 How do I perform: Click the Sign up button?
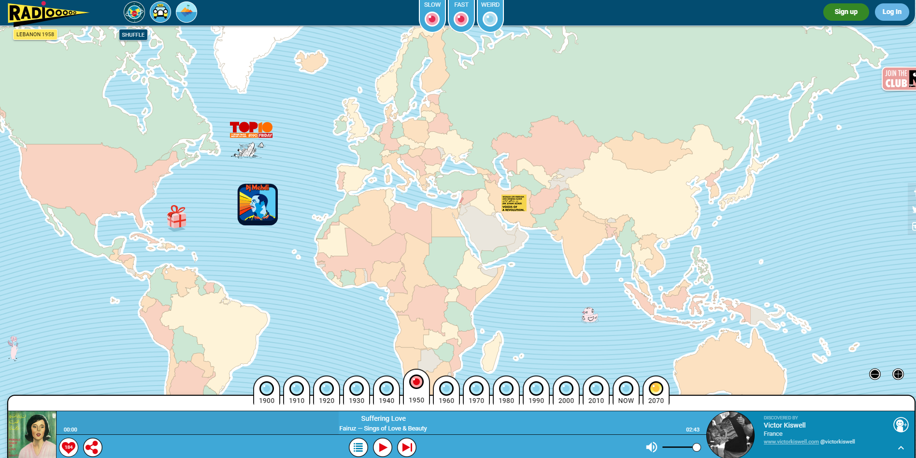click(x=845, y=12)
